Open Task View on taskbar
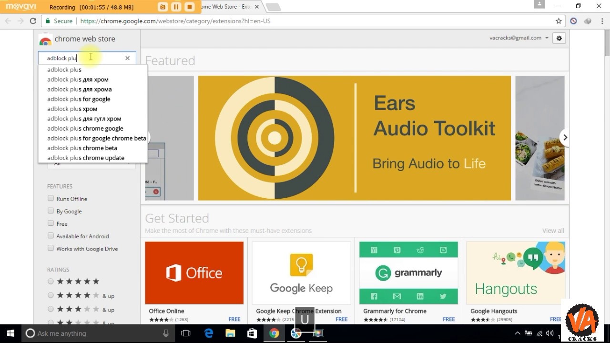Image resolution: width=610 pixels, height=343 pixels. pos(186,333)
